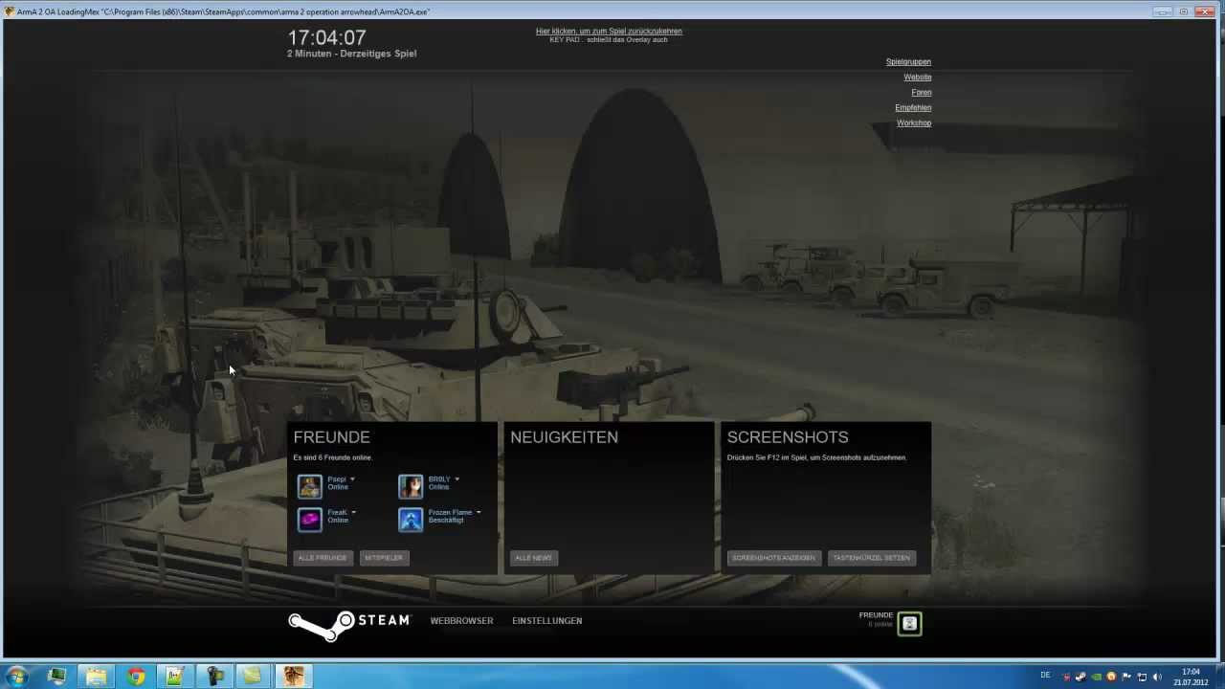Click the BR0LY friend name
The height and width of the screenshot is (689, 1225).
(439, 478)
